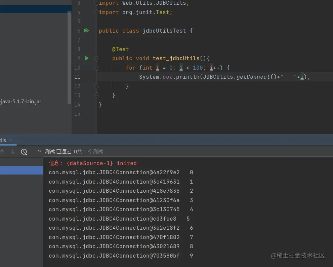The width and height of the screenshot is (333, 267).
Task: Click the @Test annotation
Action: tap(120, 49)
